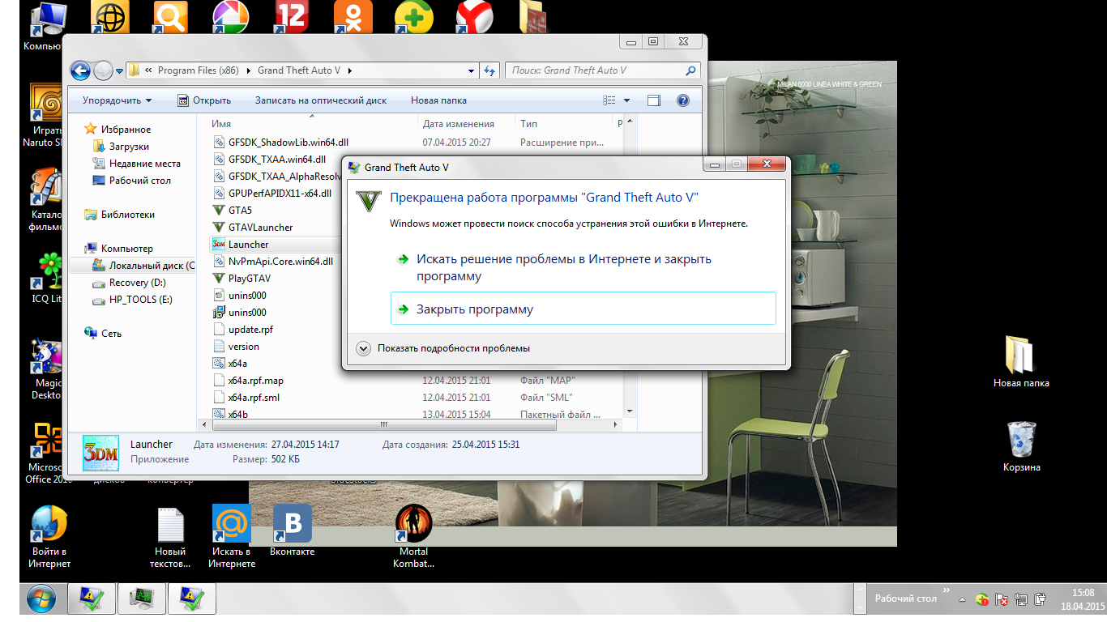Image resolution: width=1107 pixels, height=622 pixels.
Task: Open the Вконтакте desktop shortcut
Action: point(292,530)
